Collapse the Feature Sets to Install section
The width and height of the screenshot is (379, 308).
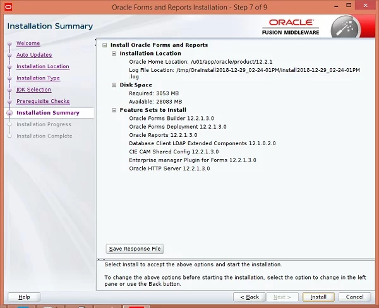click(x=114, y=110)
